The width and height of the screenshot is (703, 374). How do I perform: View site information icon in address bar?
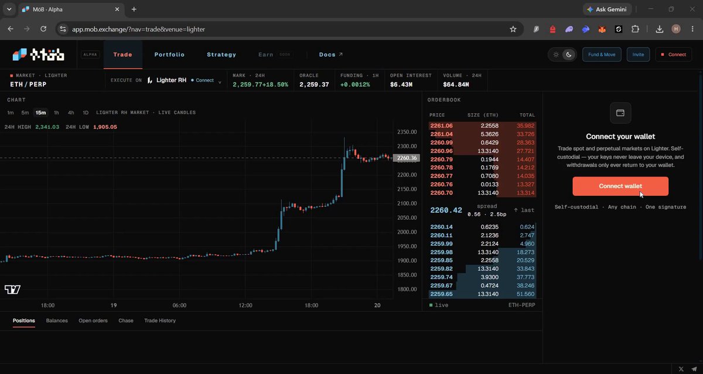coord(64,29)
